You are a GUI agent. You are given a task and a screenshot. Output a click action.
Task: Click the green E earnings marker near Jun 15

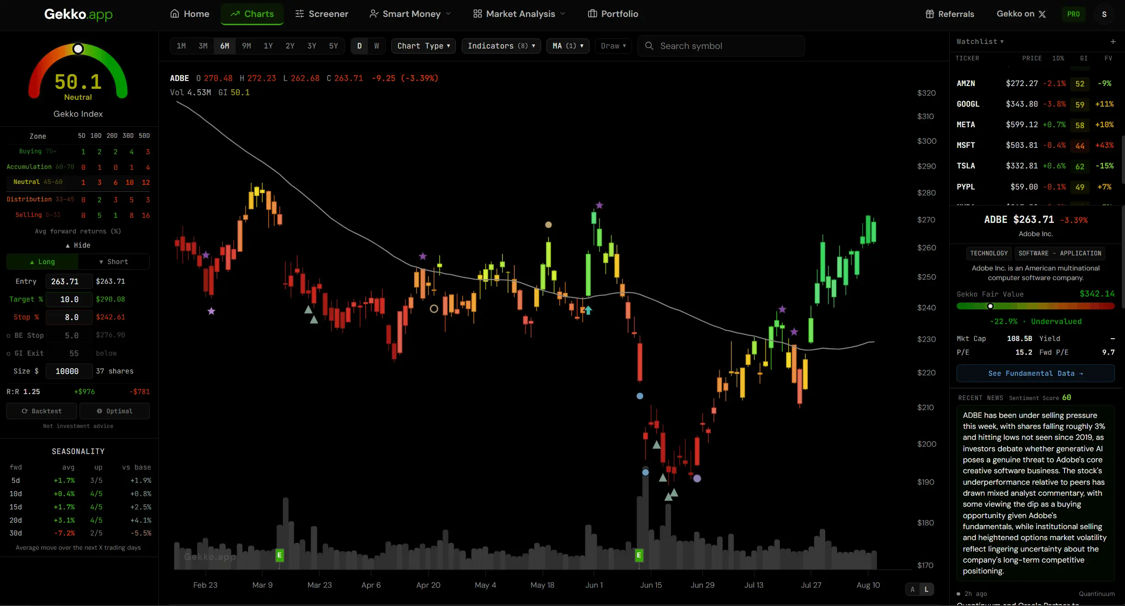point(639,555)
